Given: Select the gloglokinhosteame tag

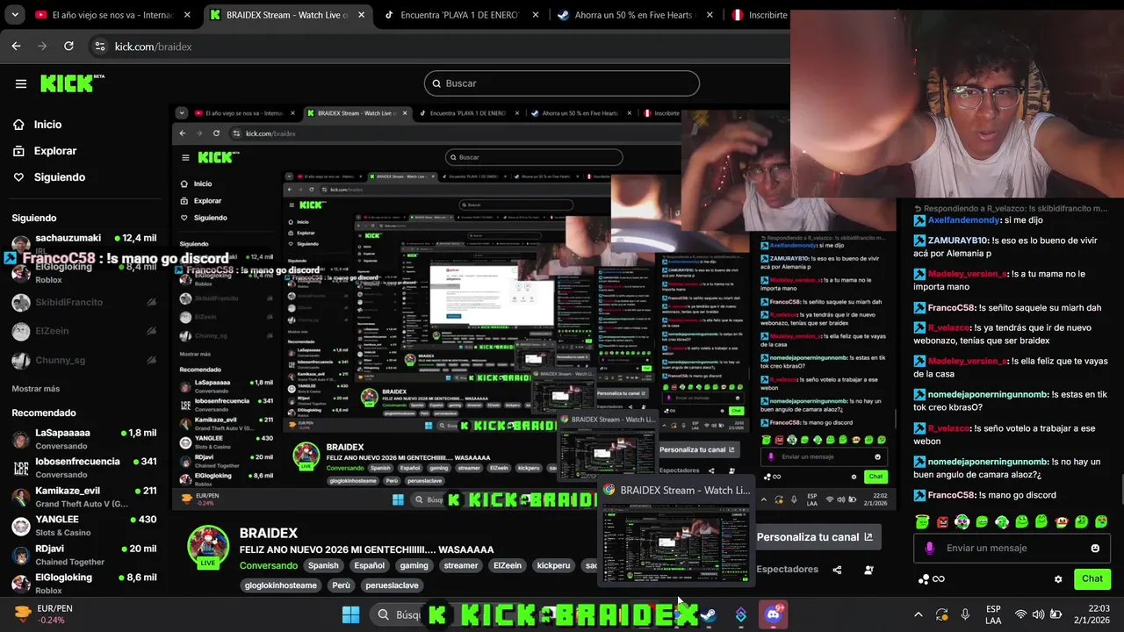Looking at the screenshot, I should click(x=281, y=585).
